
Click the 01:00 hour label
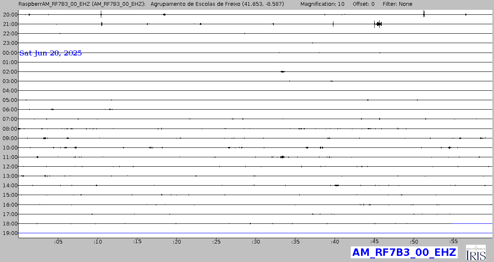click(x=10, y=62)
